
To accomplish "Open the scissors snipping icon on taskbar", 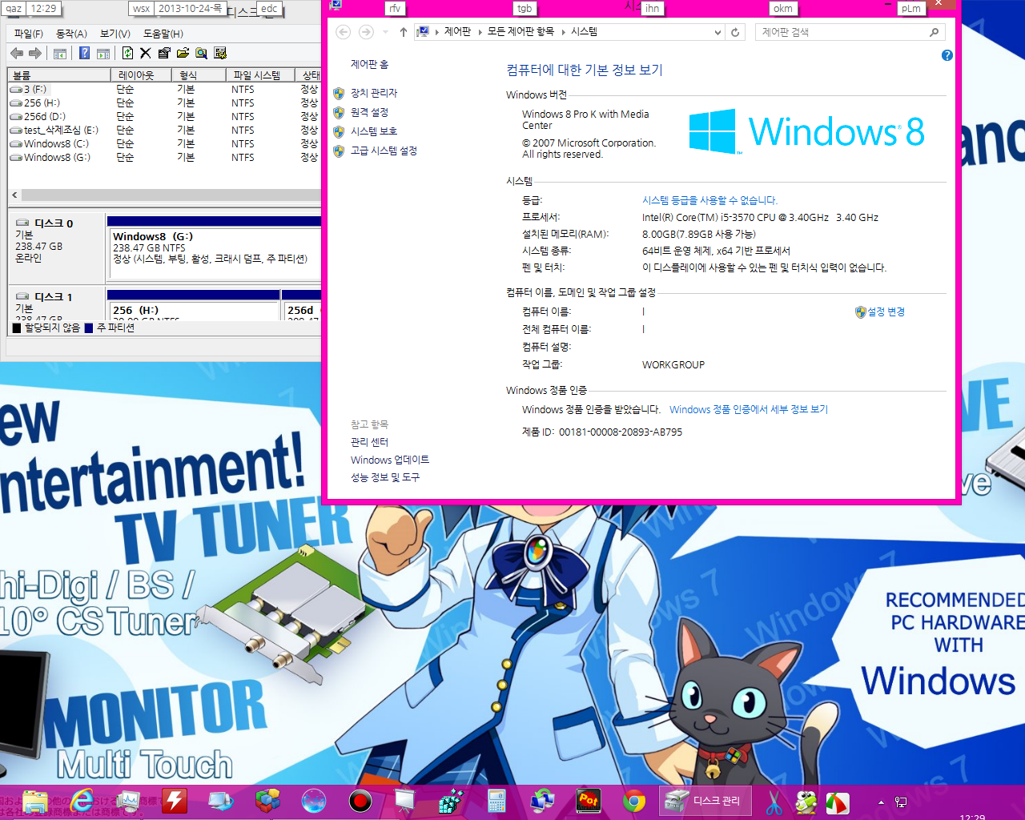I will pyautogui.click(x=774, y=802).
